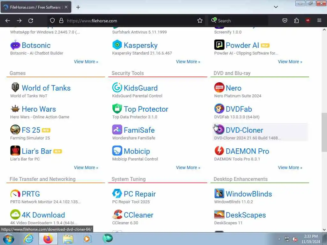Click the 4K Download cloud icon
327x245 pixels.
pos(15,215)
